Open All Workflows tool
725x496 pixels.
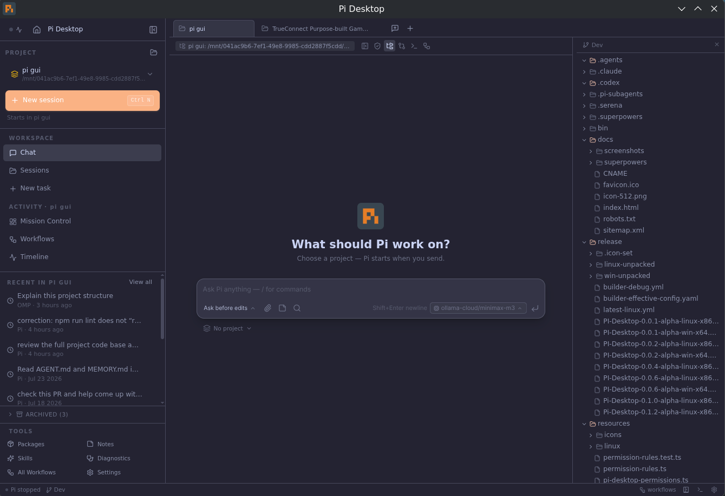point(31,472)
